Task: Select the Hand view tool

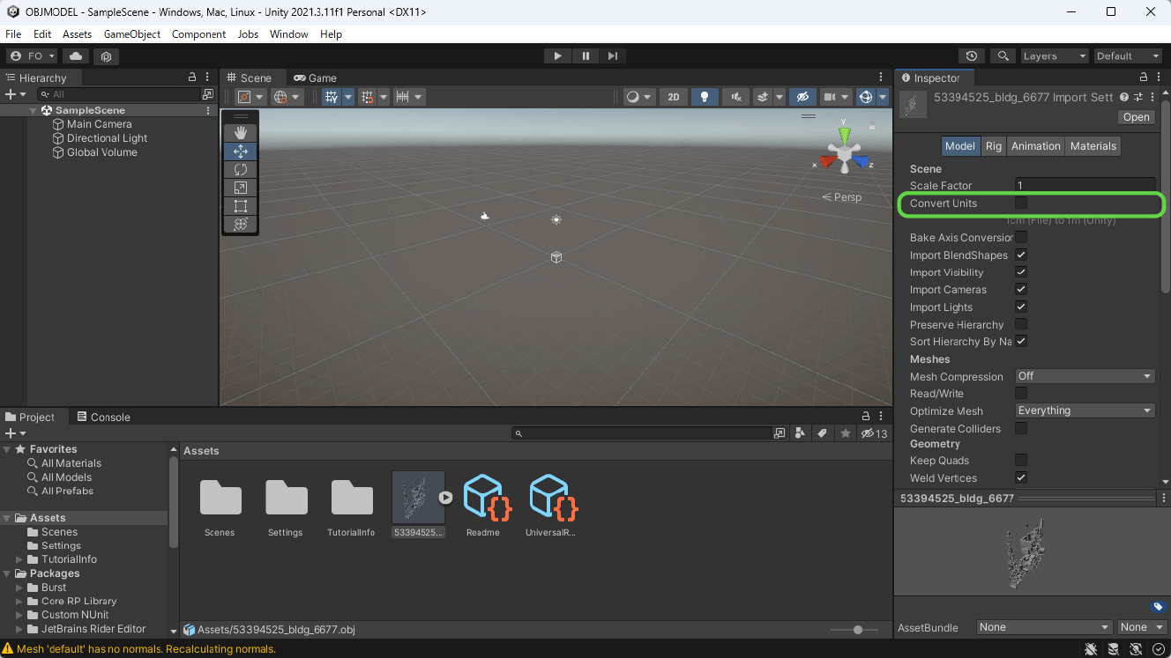Action: (x=239, y=132)
